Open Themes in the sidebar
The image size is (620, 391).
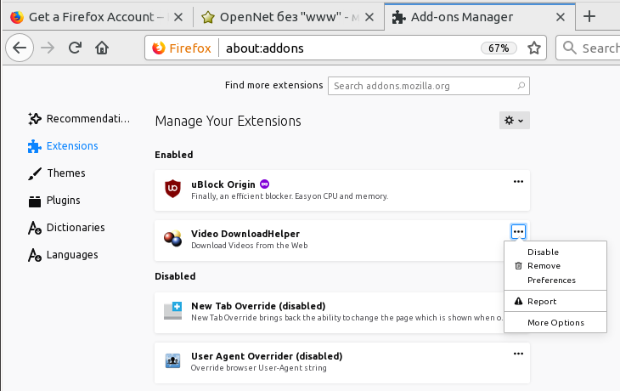pyautogui.click(x=65, y=173)
